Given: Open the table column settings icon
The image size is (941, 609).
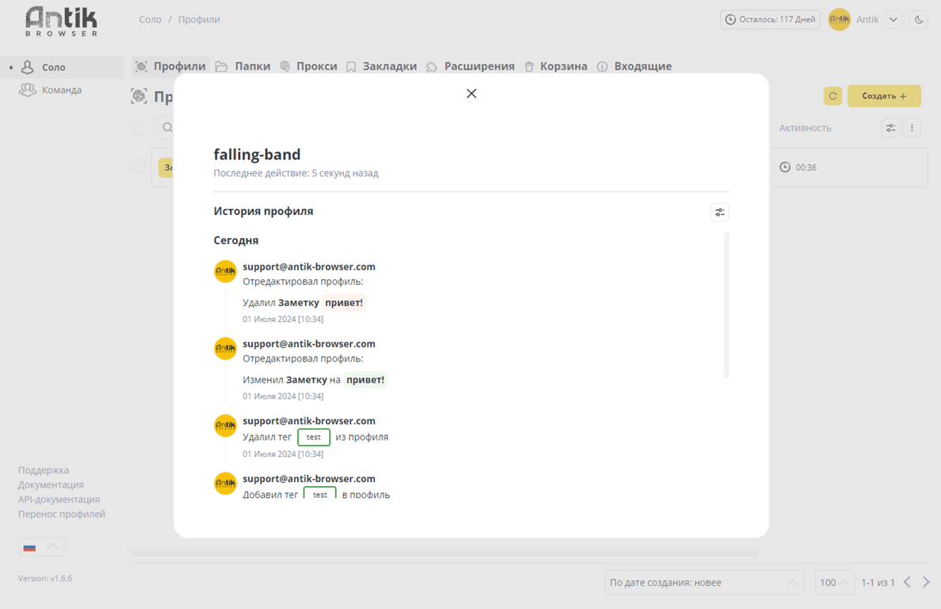Looking at the screenshot, I should point(890,128).
